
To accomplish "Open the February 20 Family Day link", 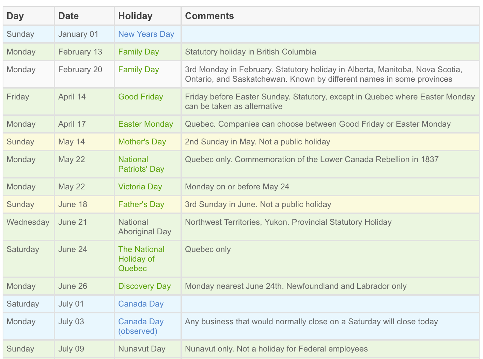I will point(138,69).
